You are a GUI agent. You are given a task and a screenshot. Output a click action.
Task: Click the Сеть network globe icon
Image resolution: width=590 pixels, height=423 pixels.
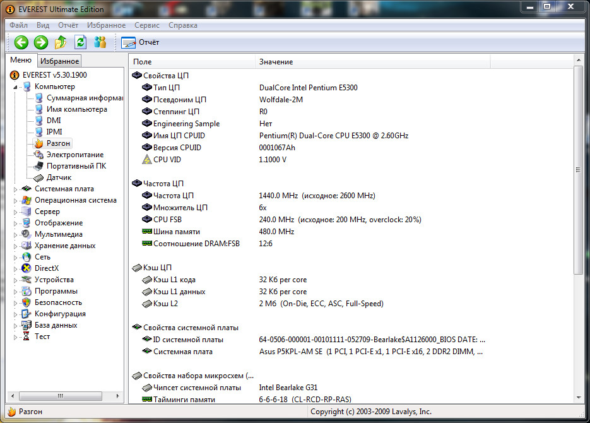[x=27, y=257]
